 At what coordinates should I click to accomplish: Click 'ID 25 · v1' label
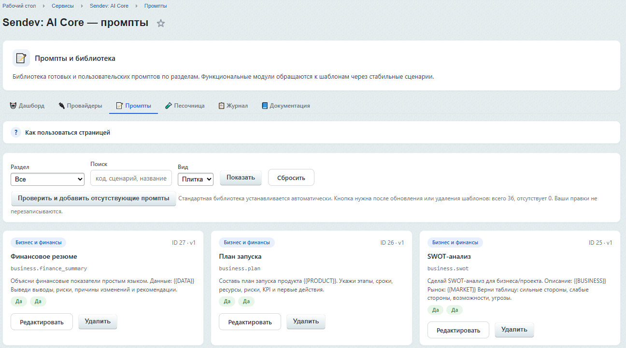(600, 242)
